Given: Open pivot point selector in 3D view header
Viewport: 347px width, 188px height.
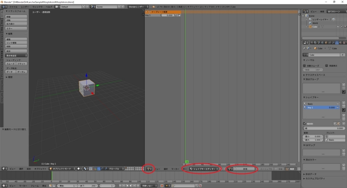Looking at the screenshot, I should 86,169.
